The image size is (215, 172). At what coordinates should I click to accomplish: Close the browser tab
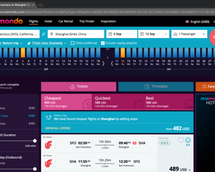pyautogui.click(x=33, y=5)
